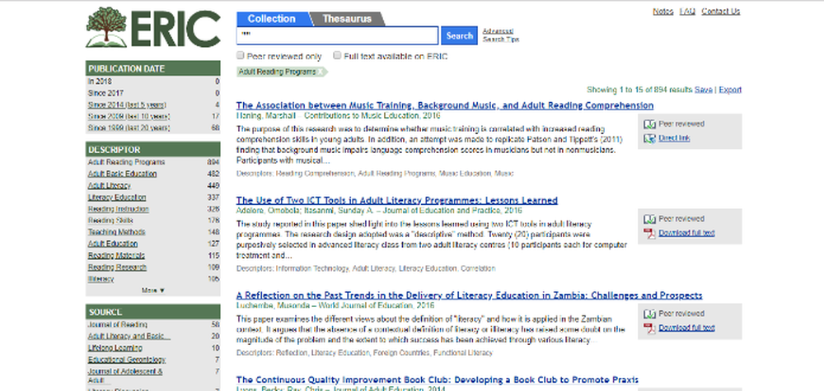
Task: Click the 'Since 2017' date row
Action: (153, 93)
